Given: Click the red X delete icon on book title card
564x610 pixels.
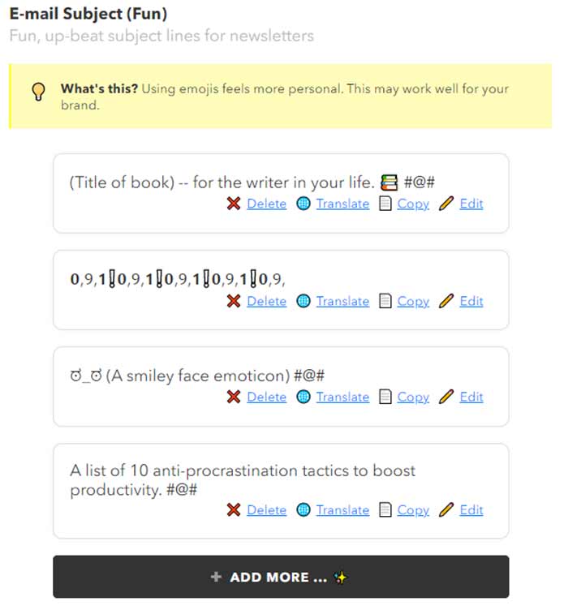Looking at the screenshot, I should pyautogui.click(x=234, y=204).
